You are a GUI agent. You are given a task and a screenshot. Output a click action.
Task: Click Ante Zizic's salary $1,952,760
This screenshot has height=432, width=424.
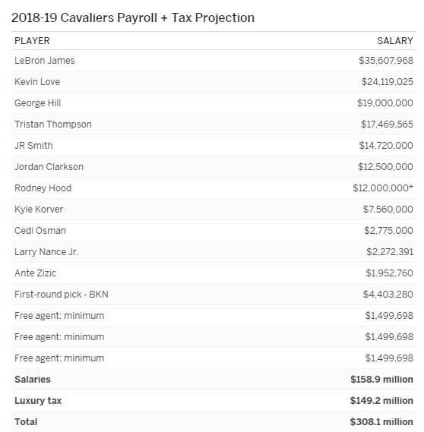click(389, 273)
